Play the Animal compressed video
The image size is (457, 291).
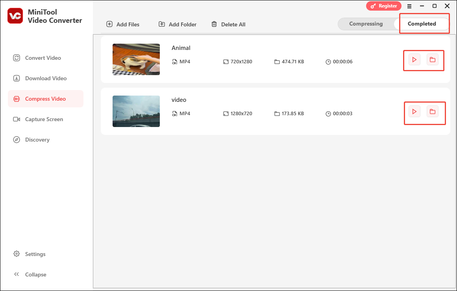pyautogui.click(x=414, y=60)
